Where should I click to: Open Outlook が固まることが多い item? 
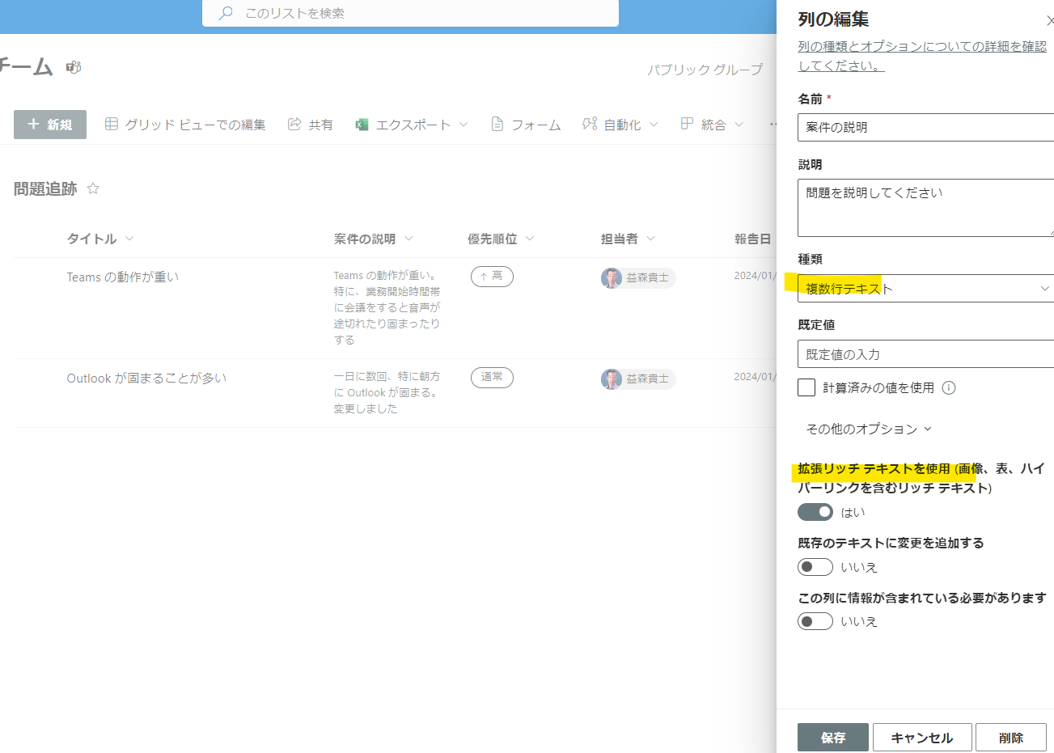(146, 378)
